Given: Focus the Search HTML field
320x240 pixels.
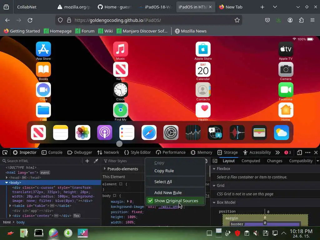Looking at the screenshot, I should (x=42, y=161).
